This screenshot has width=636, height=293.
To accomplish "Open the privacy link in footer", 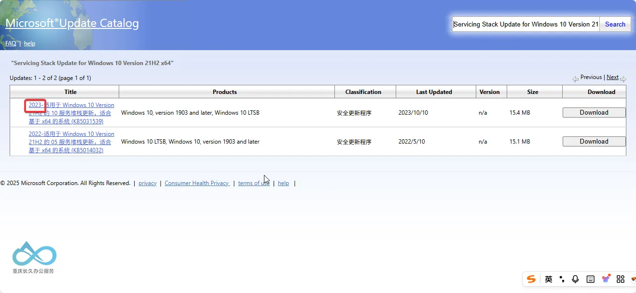I will tap(148, 183).
